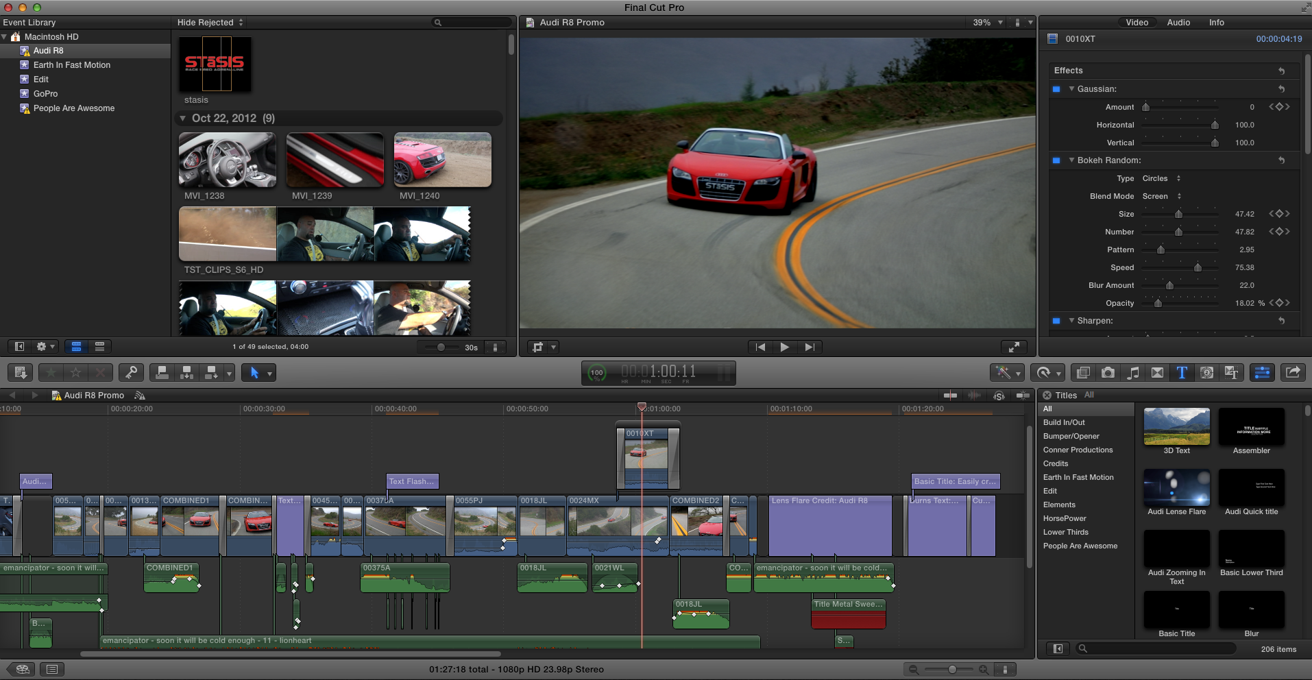Viewport: 1312px width, 680px height.
Task: Show clips in filmstrip view
Action: tap(77, 347)
